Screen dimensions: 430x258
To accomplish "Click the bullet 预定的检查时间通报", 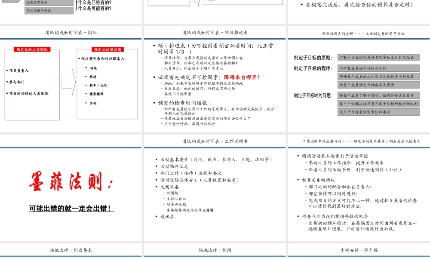I will click(x=184, y=103).
